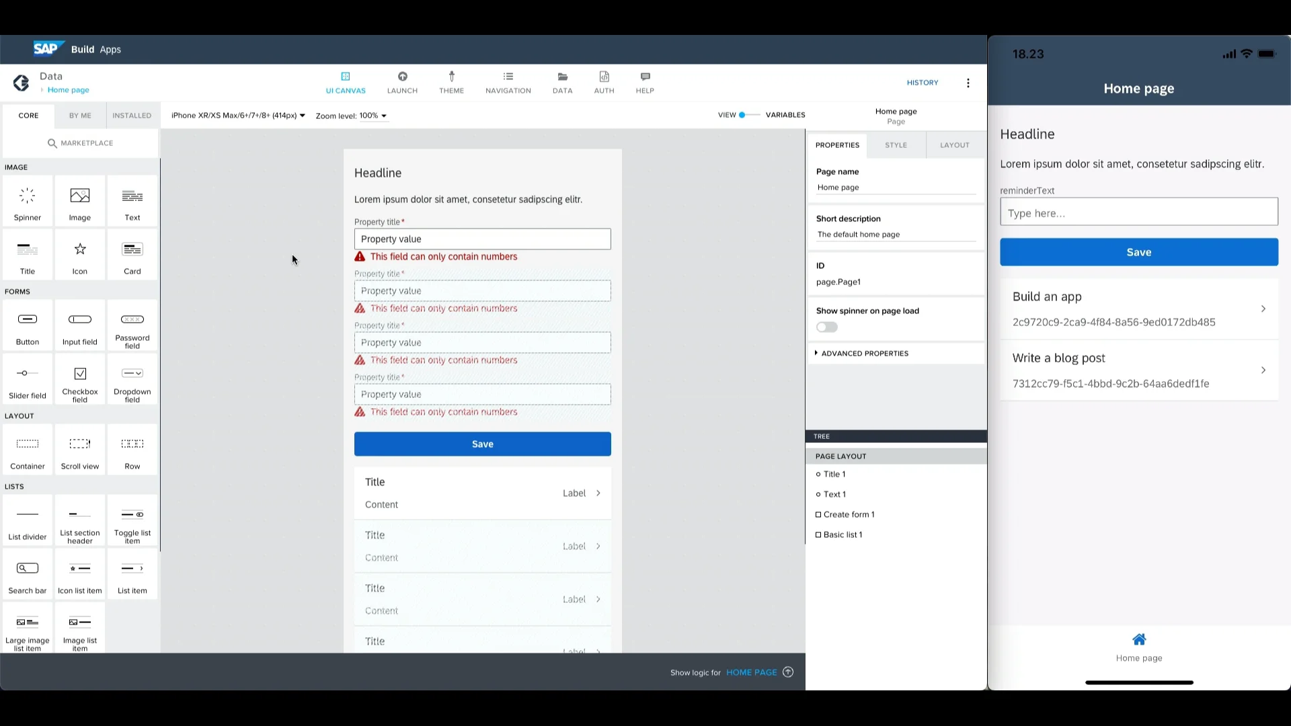Screen dimensions: 1291x726
Task: Open the Zoom level dropdown
Action: click(350, 116)
